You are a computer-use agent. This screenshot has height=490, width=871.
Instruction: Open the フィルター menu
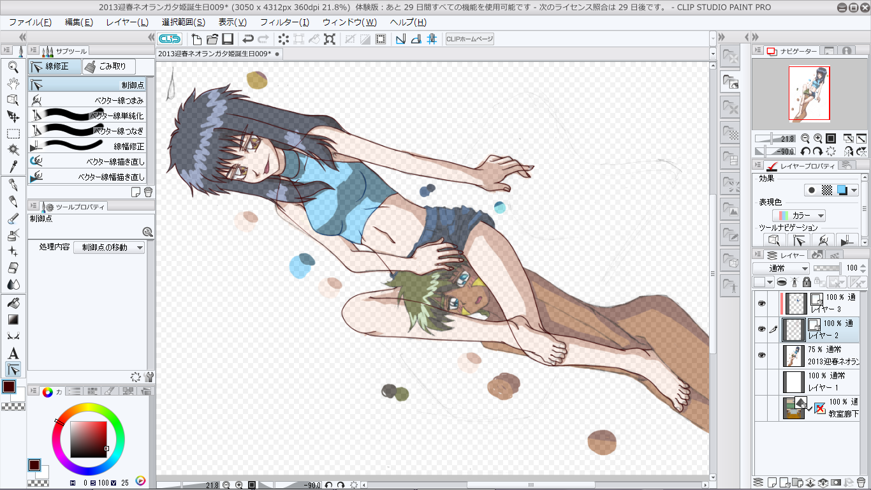click(284, 22)
